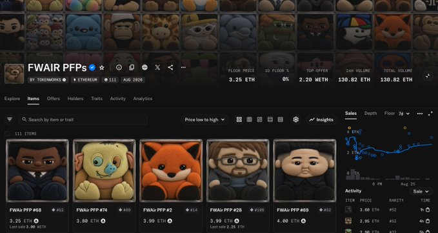
Task: Switch to the Offers tab
Action: [54, 99]
